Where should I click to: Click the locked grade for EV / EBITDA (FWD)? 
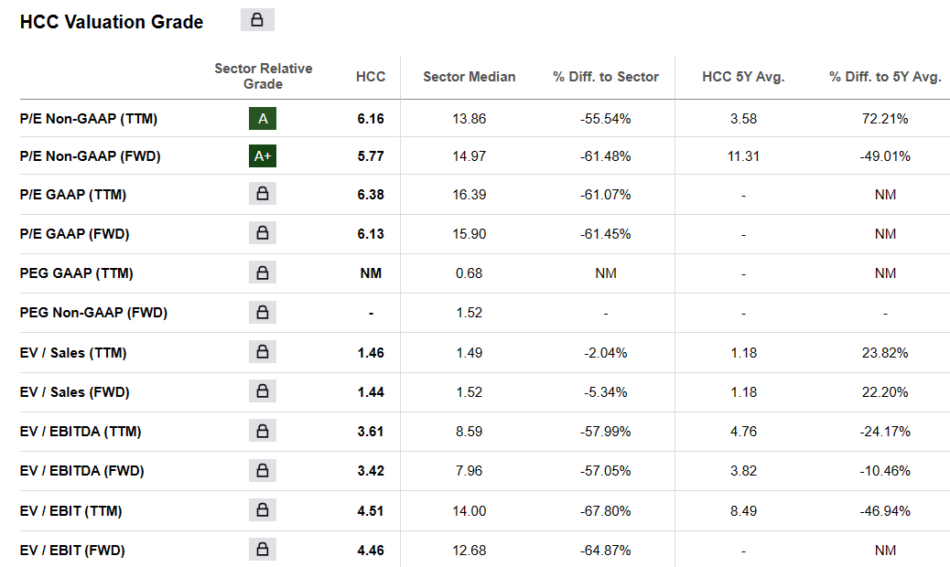tap(263, 470)
